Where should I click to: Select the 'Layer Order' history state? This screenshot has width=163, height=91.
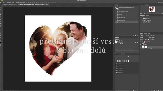127,22
